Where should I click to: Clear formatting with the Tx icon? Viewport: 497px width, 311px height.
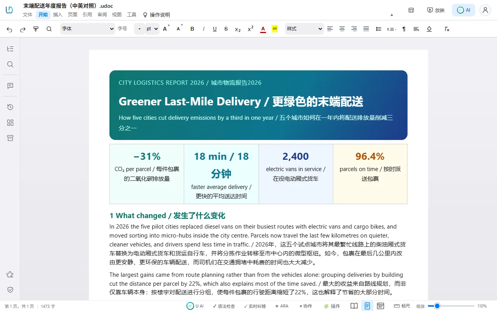[447, 29]
